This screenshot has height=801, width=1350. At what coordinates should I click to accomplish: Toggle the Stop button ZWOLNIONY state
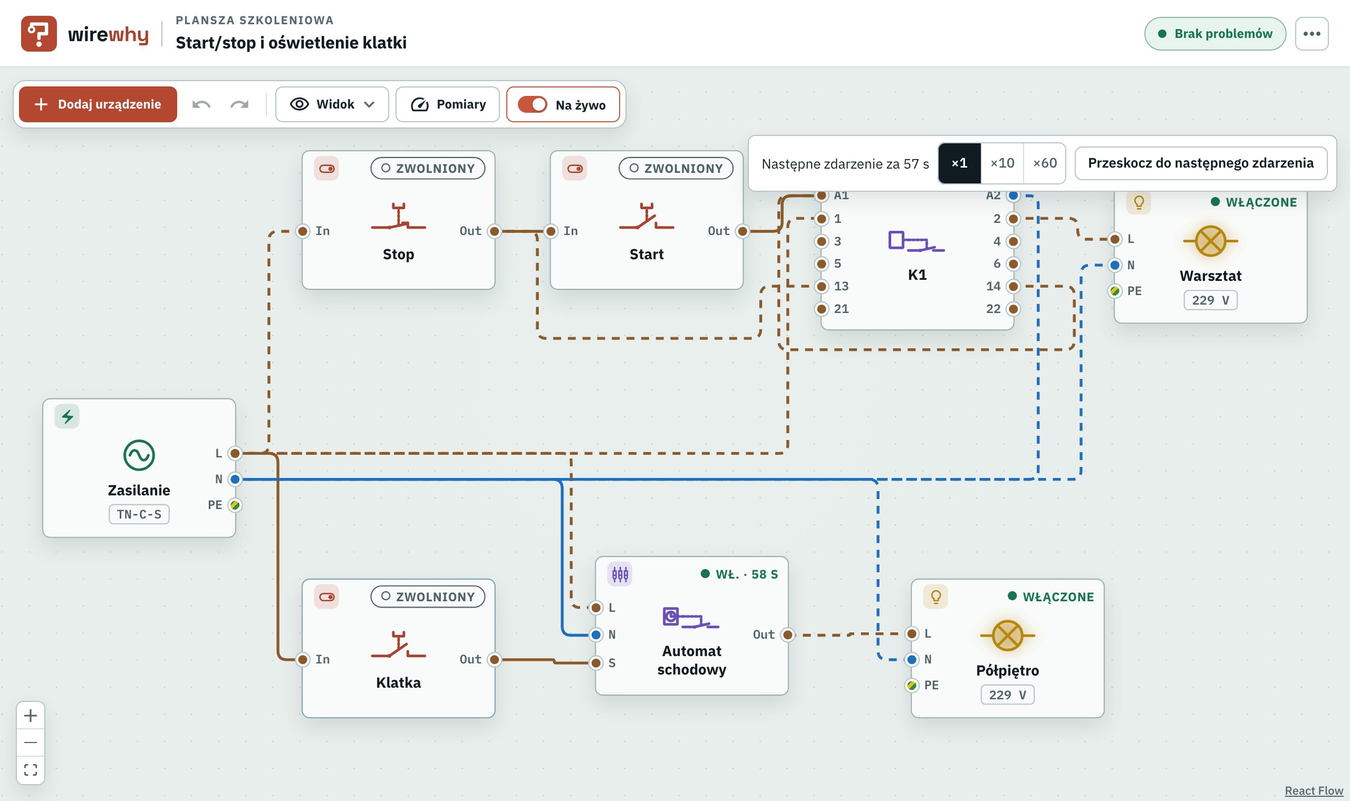pyautogui.click(x=428, y=169)
